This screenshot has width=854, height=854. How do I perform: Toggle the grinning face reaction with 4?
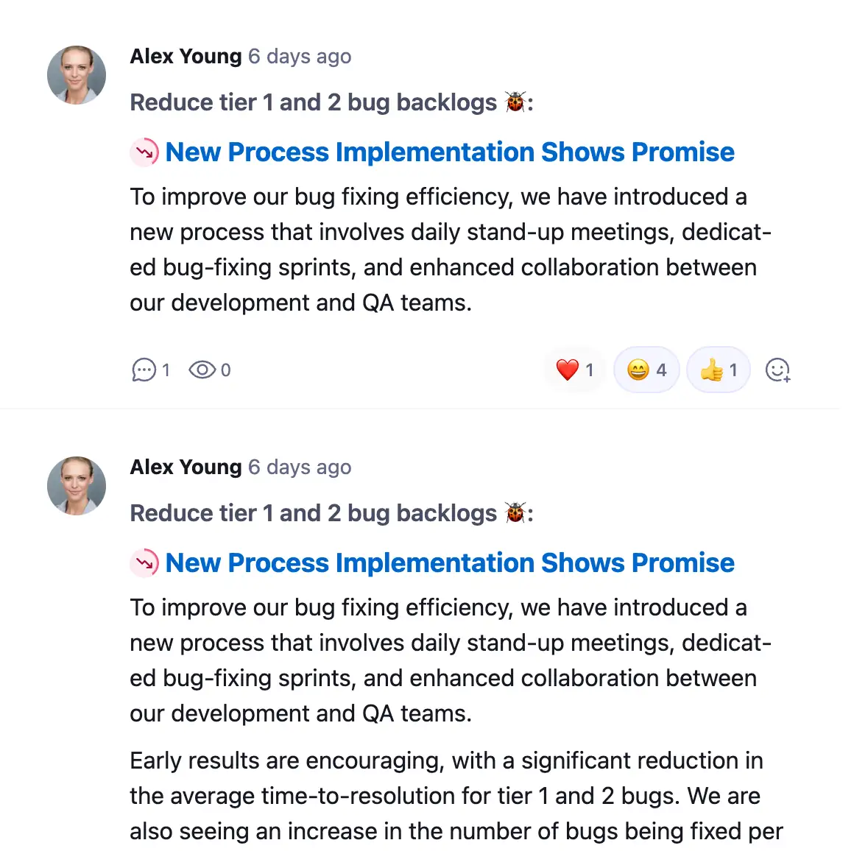[646, 370]
